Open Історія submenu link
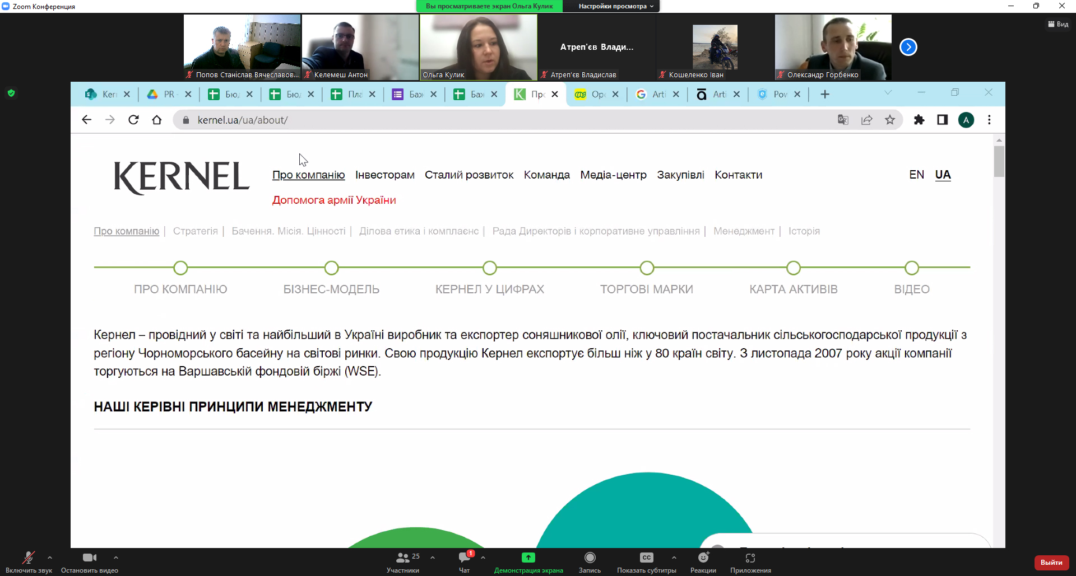 [804, 231]
